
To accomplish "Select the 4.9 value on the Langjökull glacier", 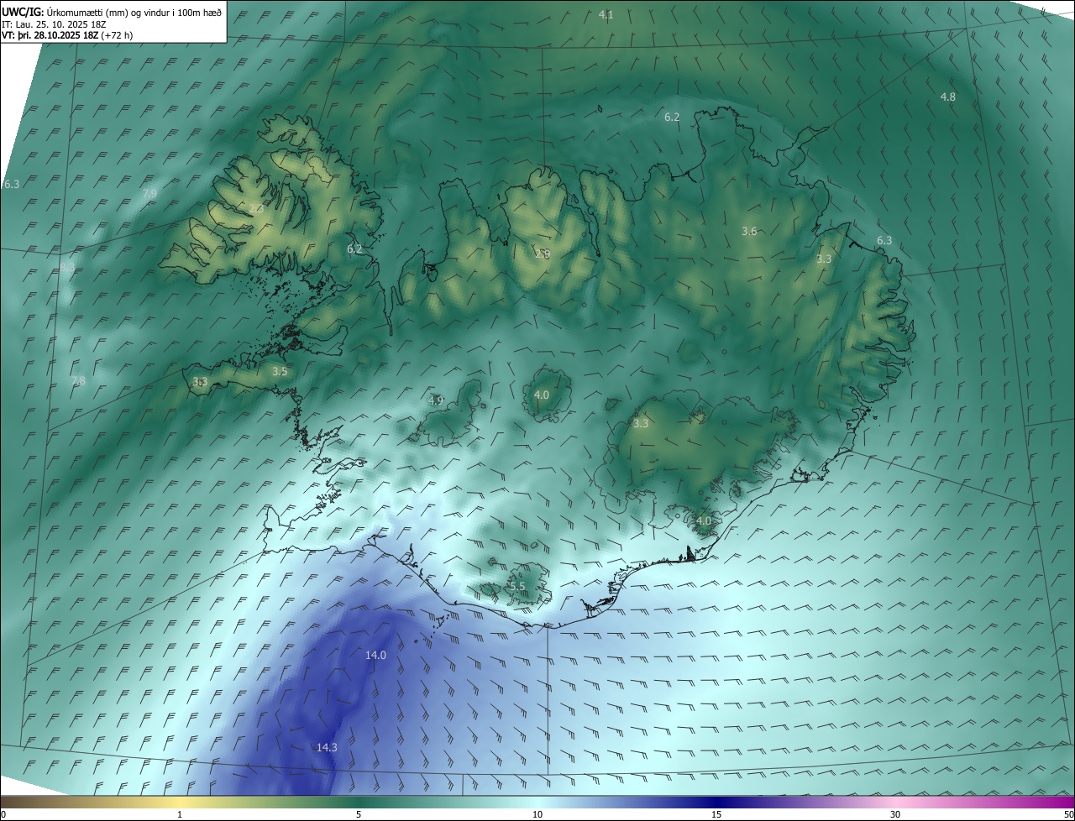I will [436, 401].
